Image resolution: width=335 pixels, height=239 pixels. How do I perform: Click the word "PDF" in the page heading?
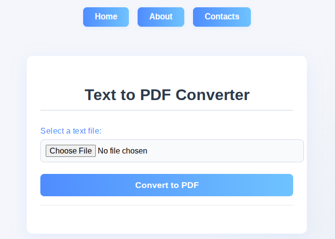click(x=155, y=95)
